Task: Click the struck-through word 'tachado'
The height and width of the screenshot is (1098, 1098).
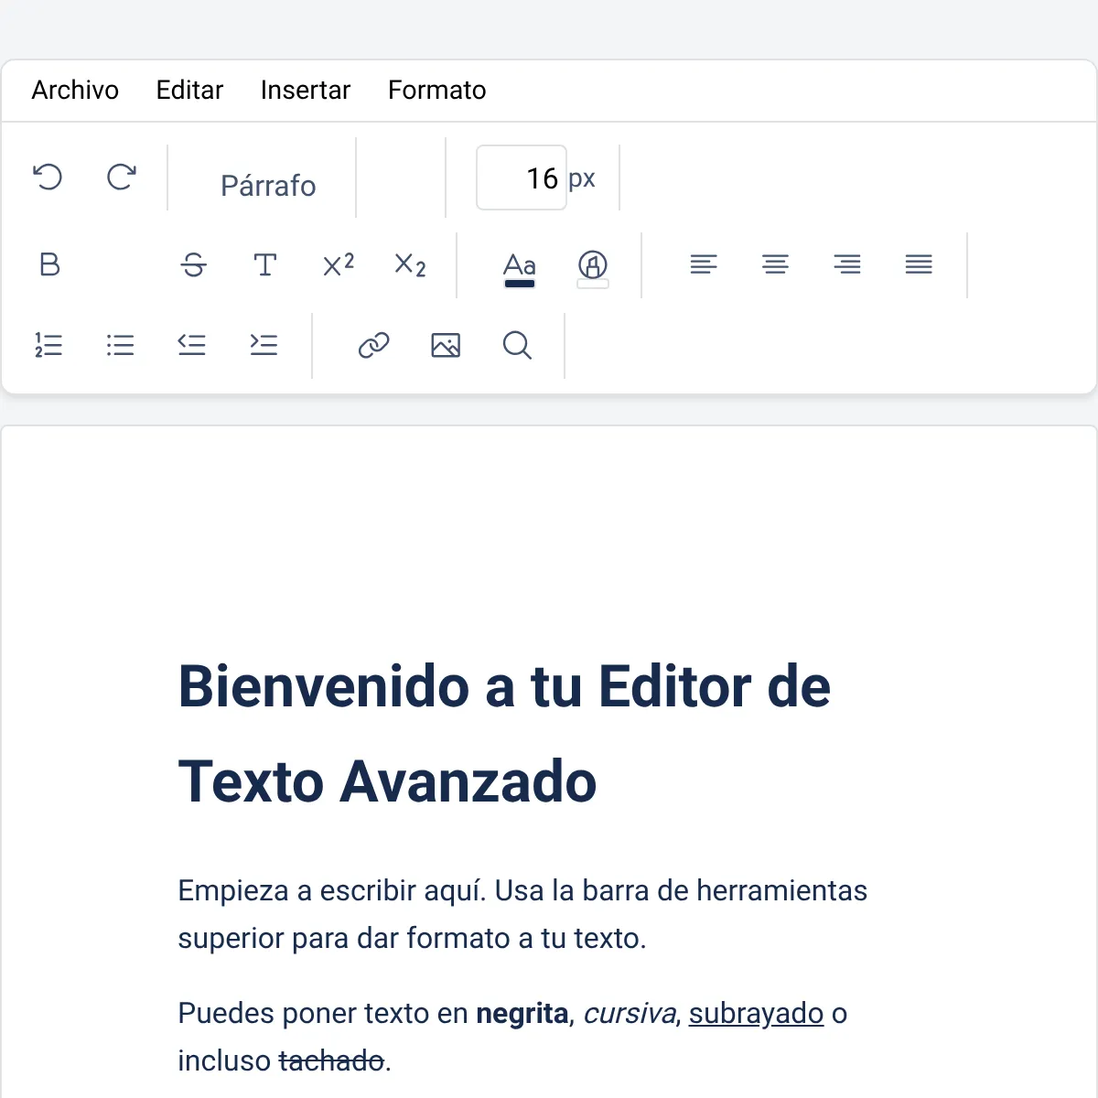Action: coord(331,1061)
